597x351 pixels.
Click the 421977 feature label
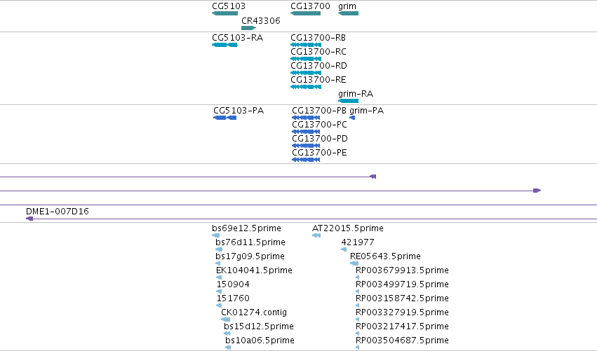click(358, 242)
